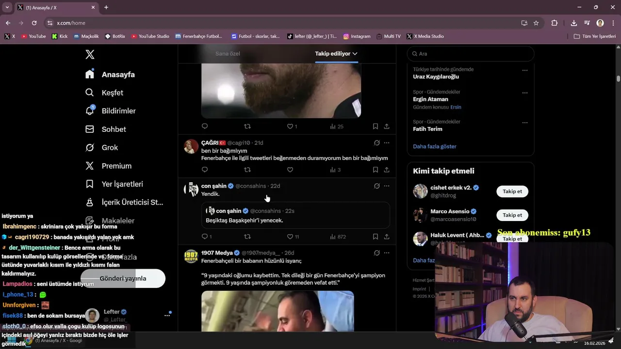Open Grok icon on con şahin's tweet
The image size is (621, 349).
[x=376, y=186]
